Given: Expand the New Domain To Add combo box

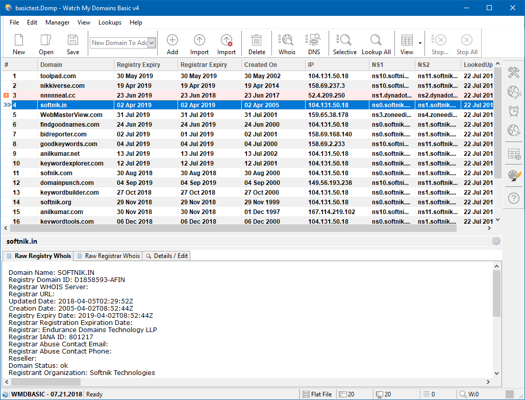Looking at the screenshot, I should click(x=152, y=42).
